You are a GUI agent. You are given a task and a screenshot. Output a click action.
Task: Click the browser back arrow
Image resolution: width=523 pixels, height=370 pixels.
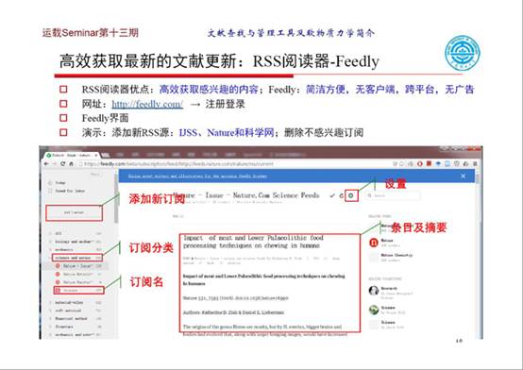click(x=46, y=164)
